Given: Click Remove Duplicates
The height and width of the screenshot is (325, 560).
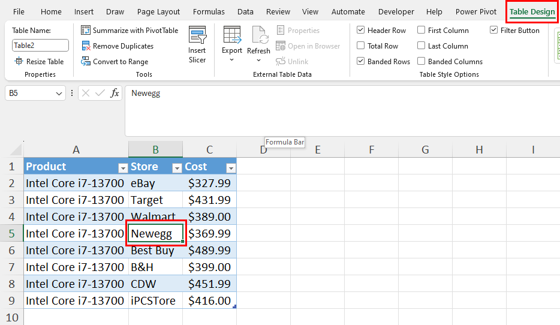Looking at the screenshot, I should point(117,46).
